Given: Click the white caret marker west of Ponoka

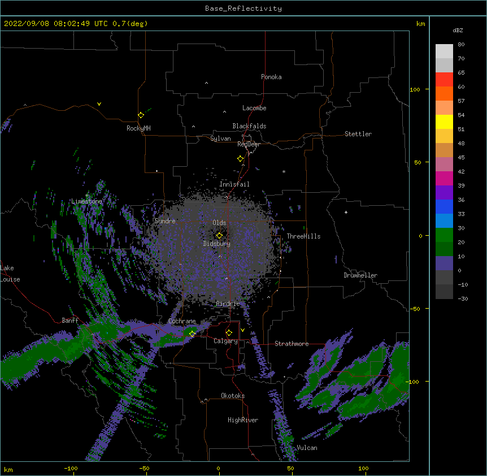Looking at the screenshot, I should (x=207, y=83).
